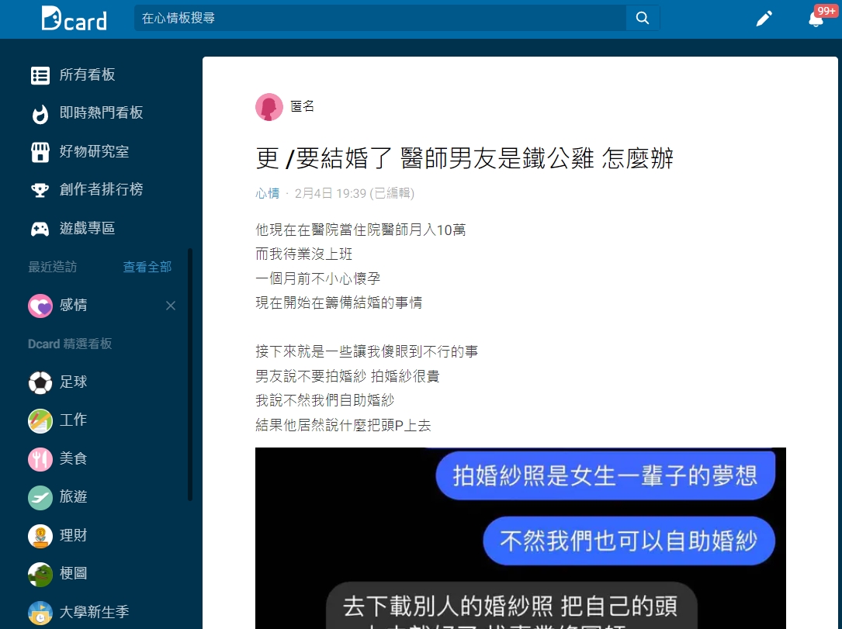This screenshot has width=842, height=629.
Task: Open the 美食 board
Action: (x=73, y=458)
